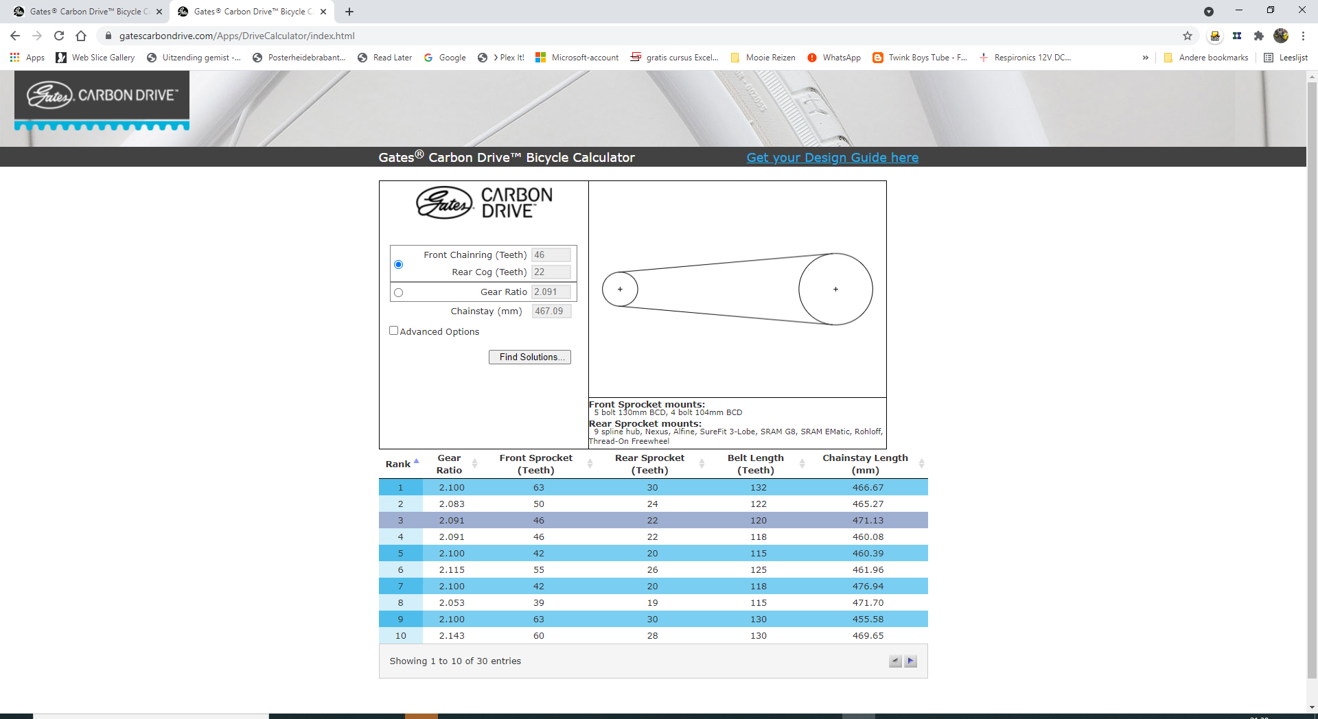The width and height of the screenshot is (1318, 719).
Task: Go to next results page arrow
Action: coord(911,661)
